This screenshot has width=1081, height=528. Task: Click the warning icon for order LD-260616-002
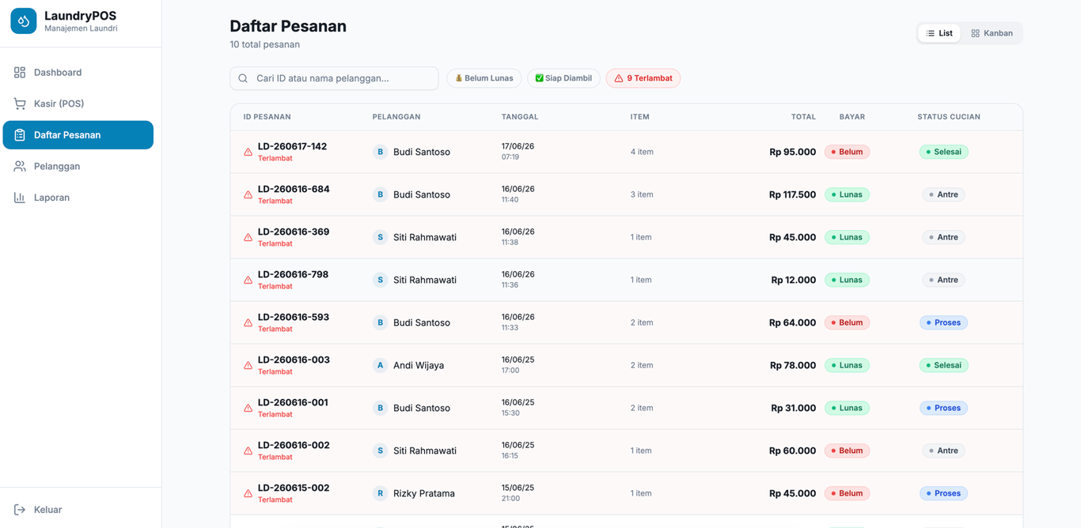[x=248, y=451]
